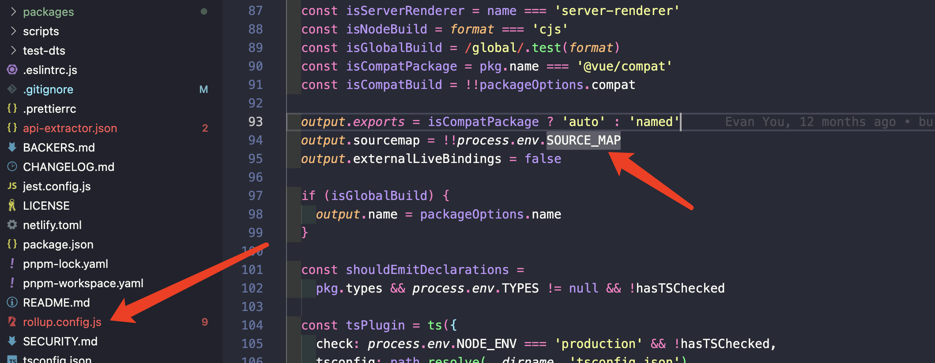
Task: Select rollup.config.js in the explorer
Action: click(x=62, y=322)
